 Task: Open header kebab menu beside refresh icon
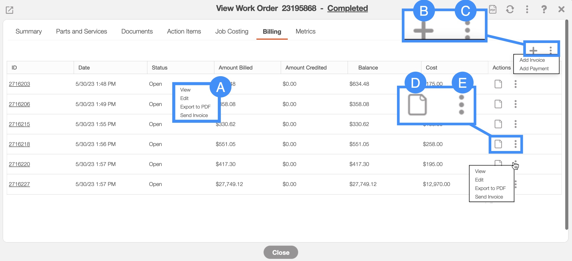(x=527, y=9)
